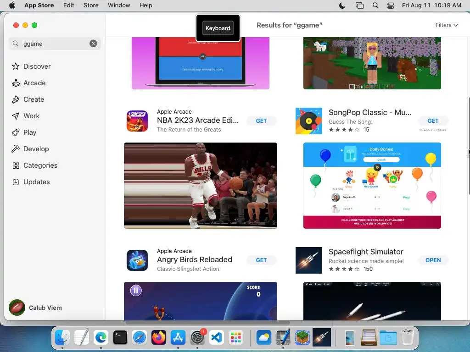
Task: Open the Apple menu
Action: pos(12,5)
